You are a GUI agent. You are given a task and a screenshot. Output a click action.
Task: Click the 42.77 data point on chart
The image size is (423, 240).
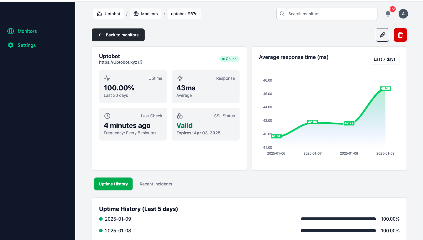point(349,123)
